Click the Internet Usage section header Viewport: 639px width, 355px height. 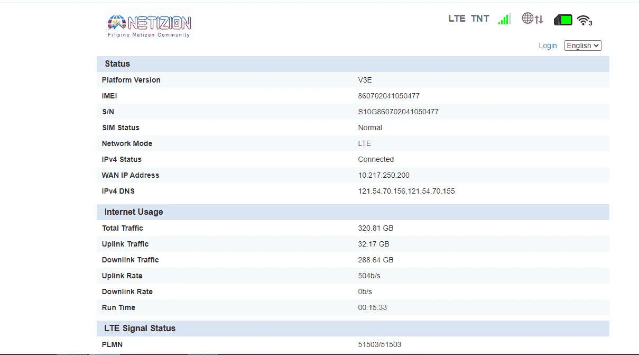coord(353,212)
